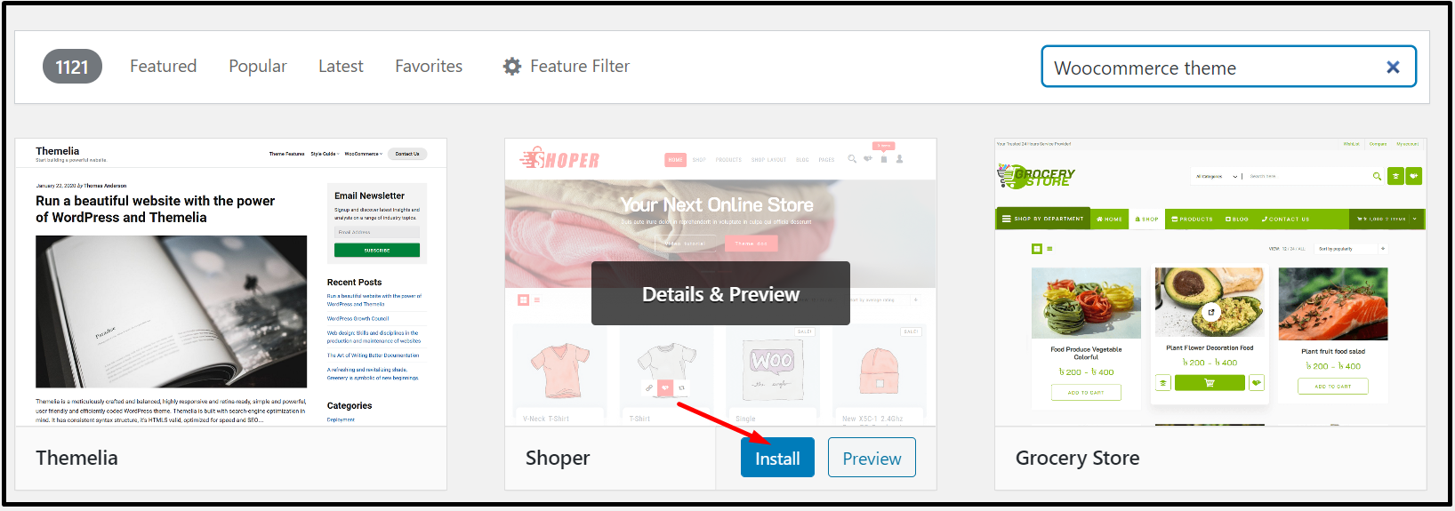1455x511 pixels.
Task: Switch to the Featured tab
Action: click(x=163, y=66)
